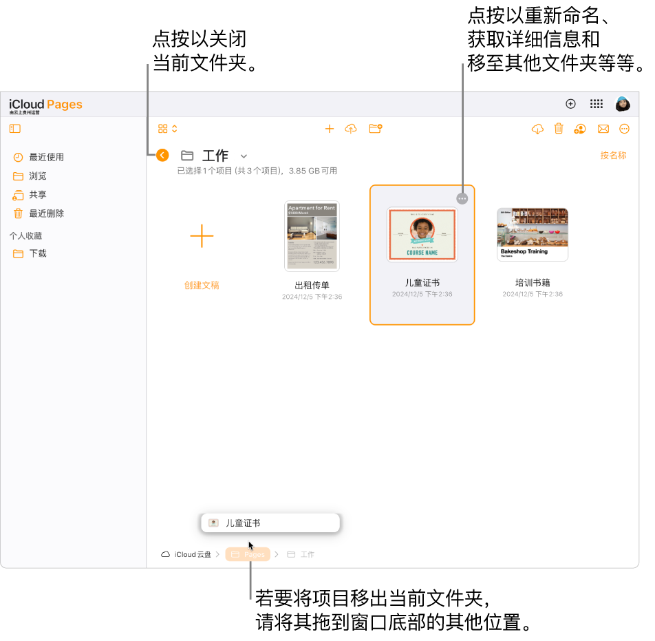Create a new folder with the folder icon
The width and height of the screenshot is (655, 641).
(376, 129)
